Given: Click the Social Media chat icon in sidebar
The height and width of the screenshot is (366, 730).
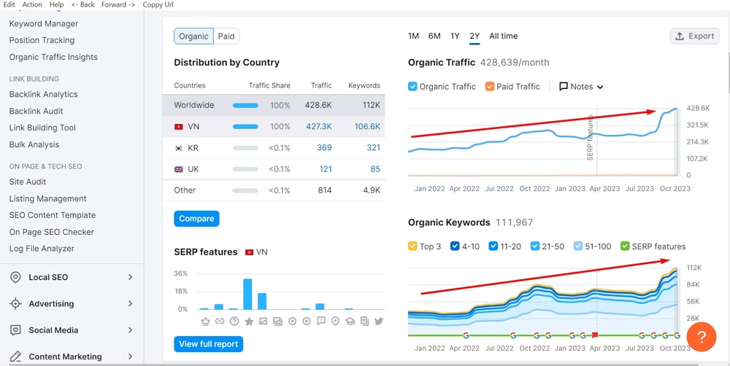Looking at the screenshot, I should tap(15, 330).
